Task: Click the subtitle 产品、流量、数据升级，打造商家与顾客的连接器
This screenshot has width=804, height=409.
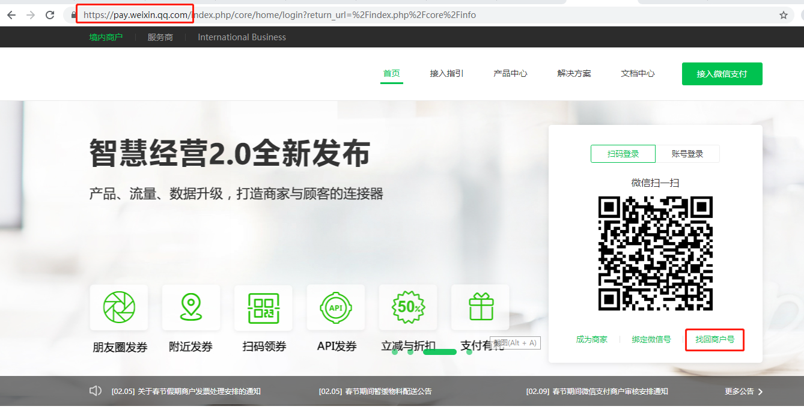Action: pos(236,193)
